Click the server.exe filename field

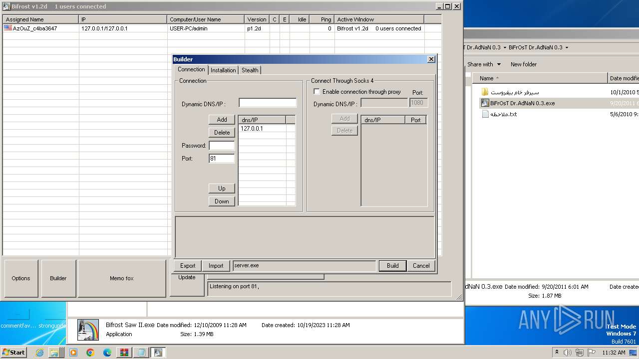coord(304,266)
